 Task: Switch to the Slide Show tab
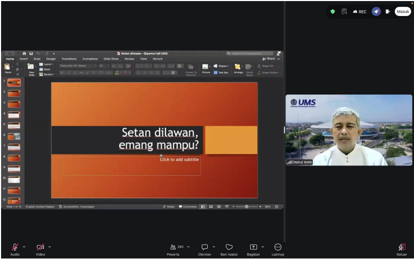click(111, 59)
